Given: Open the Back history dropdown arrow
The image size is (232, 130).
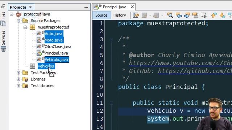Looking at the screenshot, I should tap(150, 15).
